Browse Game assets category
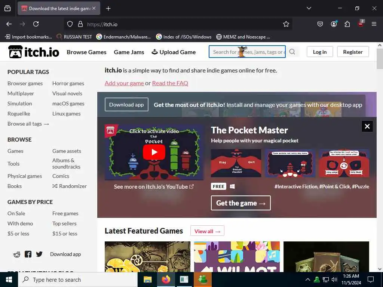Viewport: 383px width, 287px height. [x=67, y=151]
